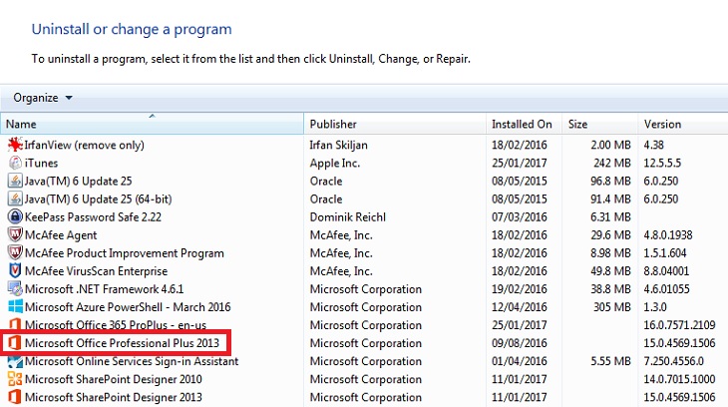Click the McAfee VirusScan Enterprise icon
The height and width of the screenshot is (407, 728).
[15, 271]
